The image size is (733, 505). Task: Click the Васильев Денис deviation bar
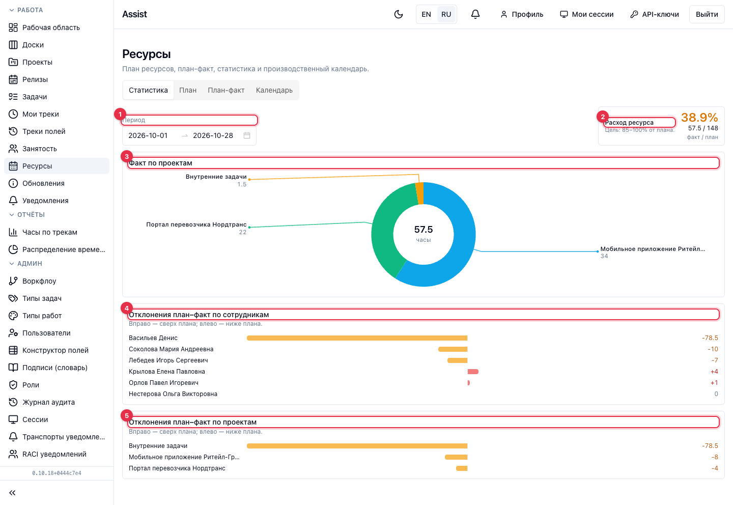(357, 338)
